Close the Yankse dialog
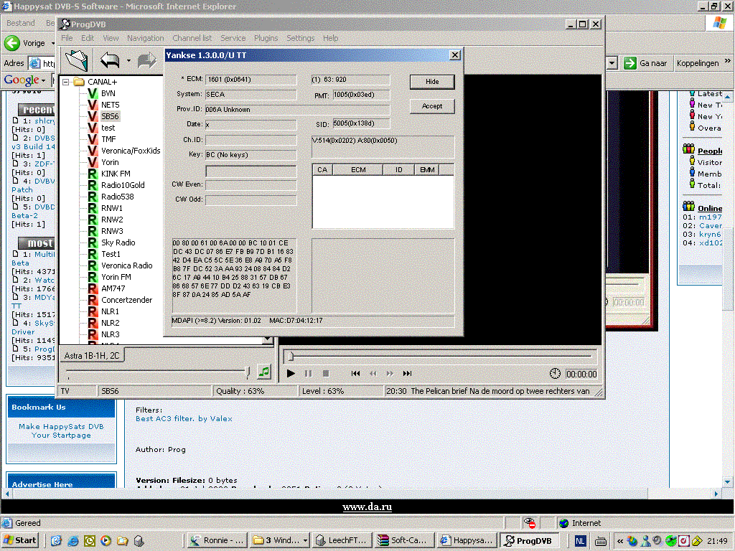 point(454,55)
